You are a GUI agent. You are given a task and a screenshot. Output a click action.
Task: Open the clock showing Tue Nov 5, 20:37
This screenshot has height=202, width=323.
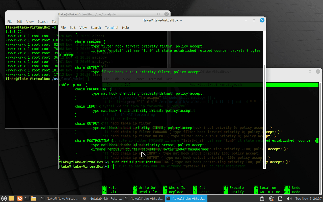[x=308, y=199]
